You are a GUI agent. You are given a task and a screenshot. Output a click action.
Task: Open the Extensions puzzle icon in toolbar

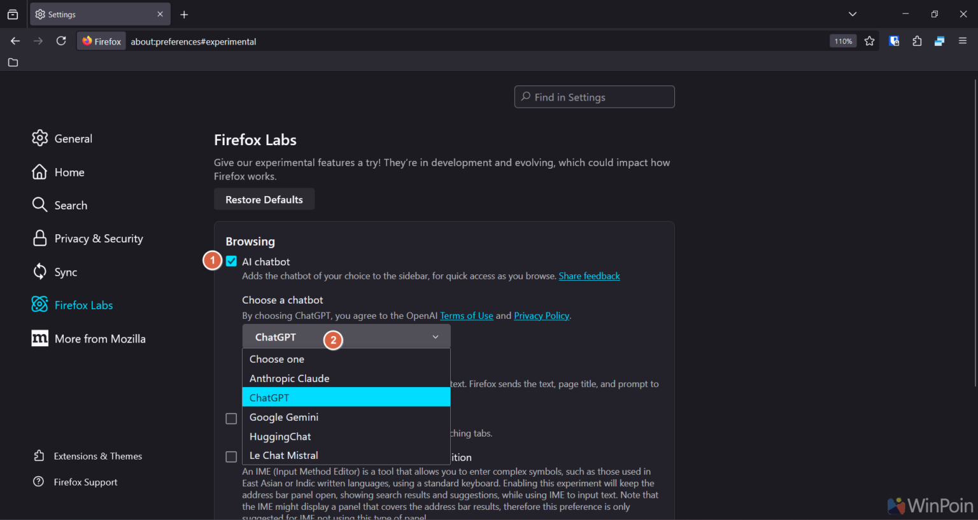(917, 41)
